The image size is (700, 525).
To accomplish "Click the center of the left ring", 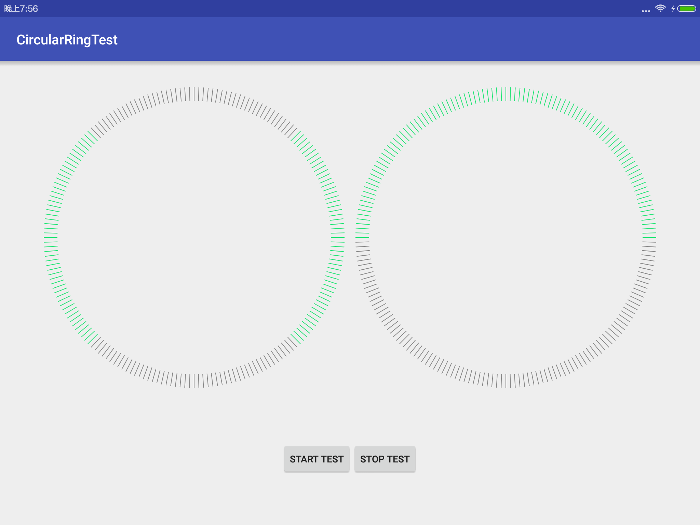I will [x=194, y=237].
